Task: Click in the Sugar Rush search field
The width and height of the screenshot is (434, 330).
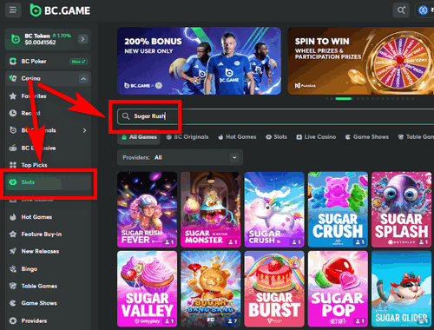Action: pyautogui.click(x=275, y=116)
